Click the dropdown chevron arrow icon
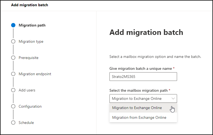213x135 pixels. [173, 98]
